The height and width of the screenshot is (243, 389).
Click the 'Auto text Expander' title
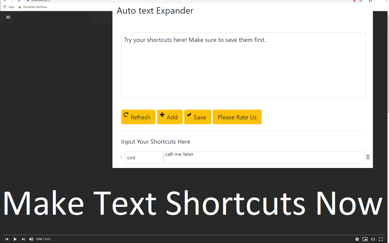pyautogui.click(x=155, y=11)
